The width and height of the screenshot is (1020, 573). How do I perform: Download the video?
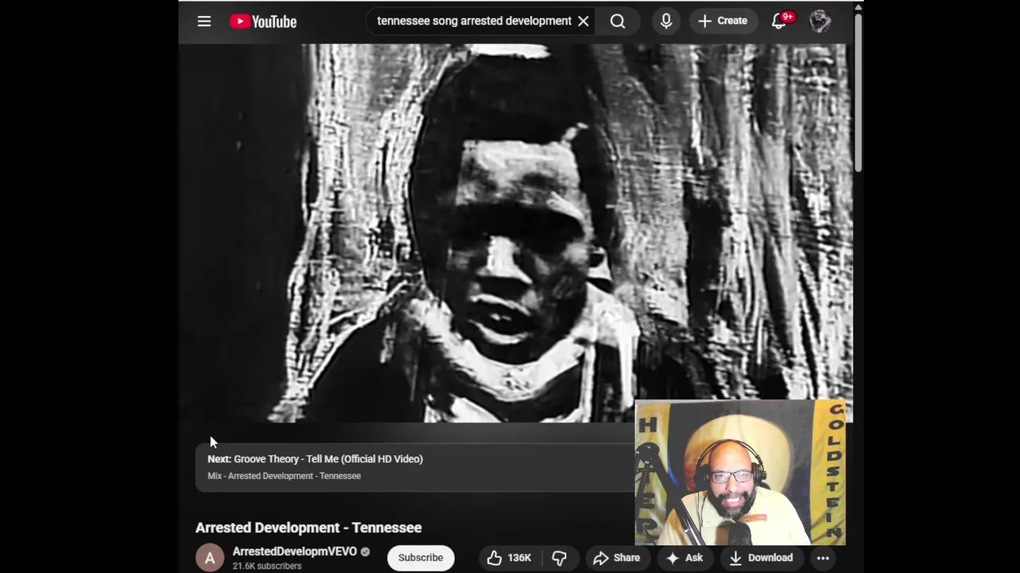click(761, 558)
